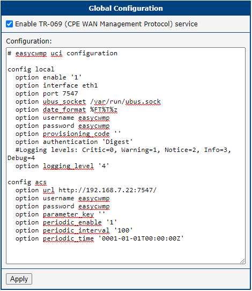This screenshot has height=291, width=252.
Task: Click the authentication 'Digest' line
Action: (x=74, y=142)
